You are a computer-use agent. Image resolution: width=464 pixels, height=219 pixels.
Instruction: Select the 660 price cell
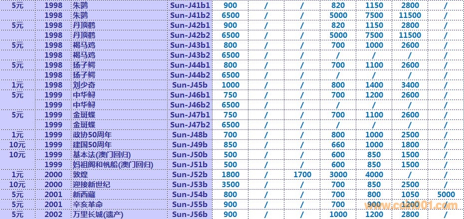[338, 144]
